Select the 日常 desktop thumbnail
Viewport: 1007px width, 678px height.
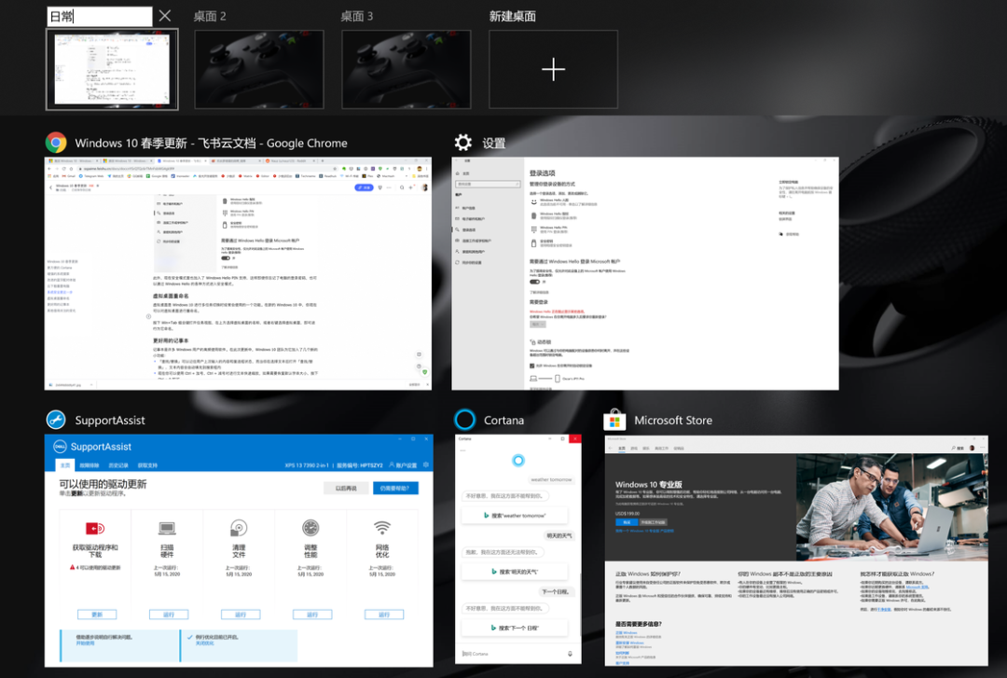click(112, 69)
